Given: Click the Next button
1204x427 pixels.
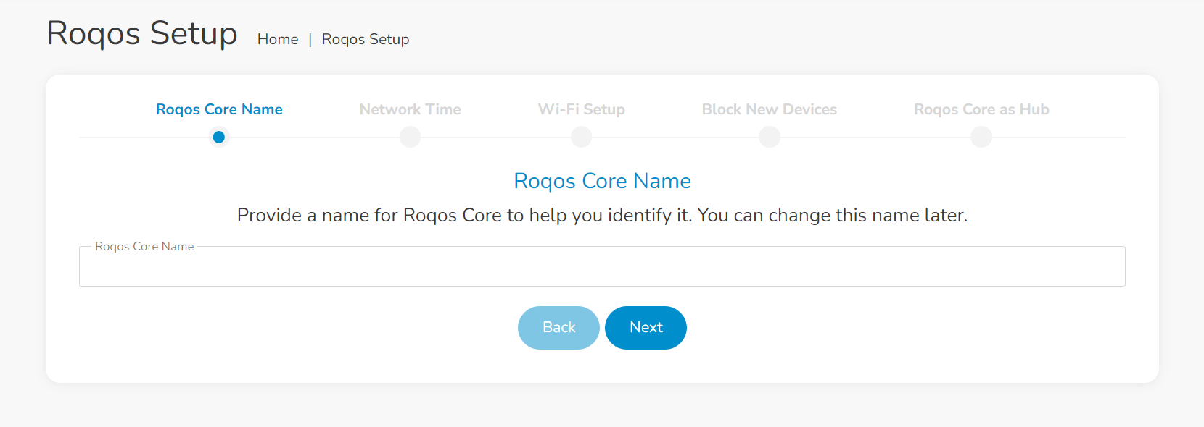Looking at the screenshot, I should pyautogui.click(x=646, y=328).
